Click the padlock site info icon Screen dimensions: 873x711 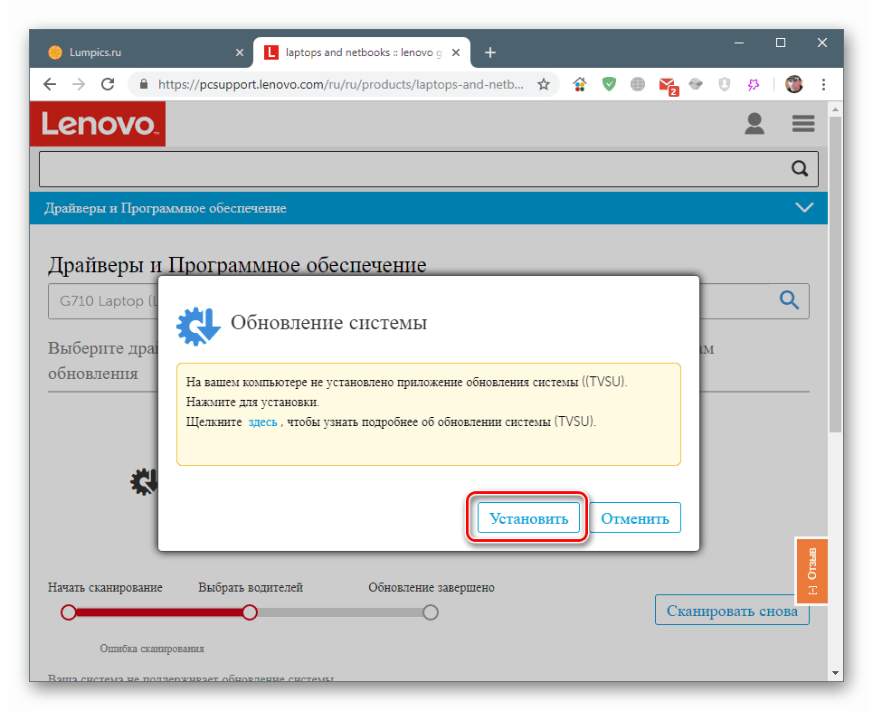coord(144,84)
